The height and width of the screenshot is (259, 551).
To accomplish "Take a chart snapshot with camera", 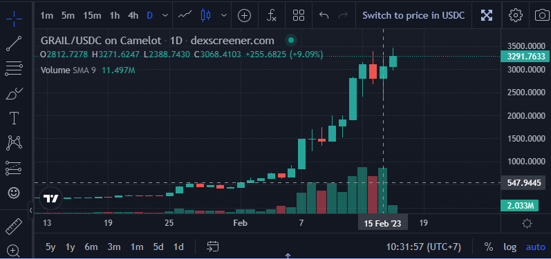I will pos(542,15).
